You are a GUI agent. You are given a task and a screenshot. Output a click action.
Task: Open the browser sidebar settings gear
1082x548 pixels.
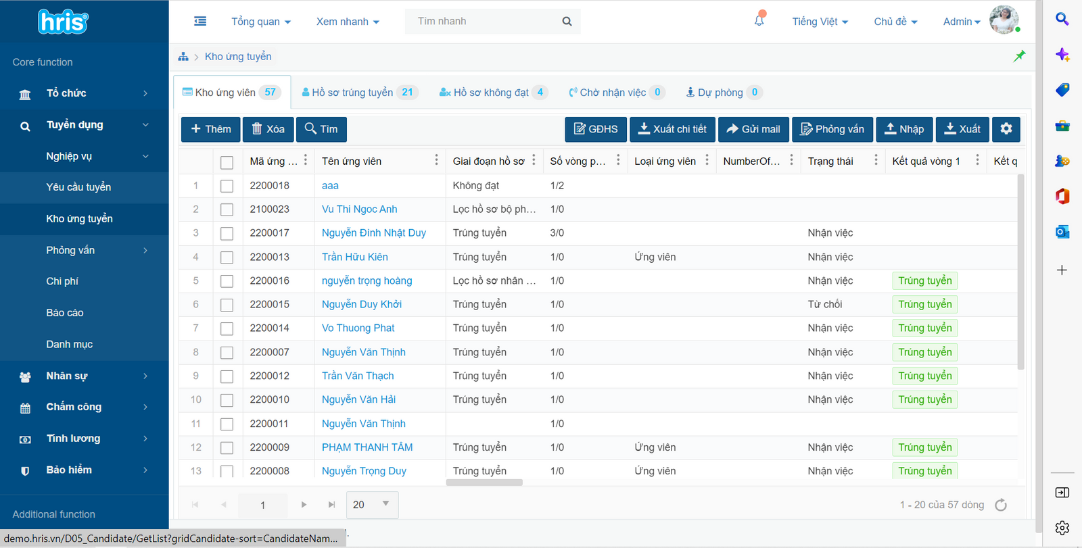click(x=1062, y=528)
